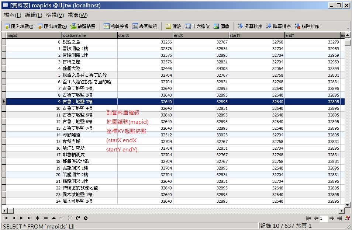Select row header of mapid 0
This screenshot has width=352, height=230.
point(4,42)
